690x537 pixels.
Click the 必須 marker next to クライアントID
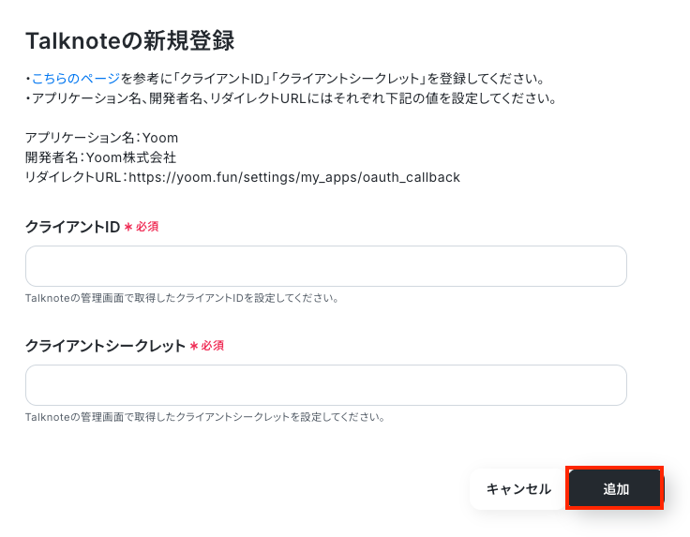147,227
